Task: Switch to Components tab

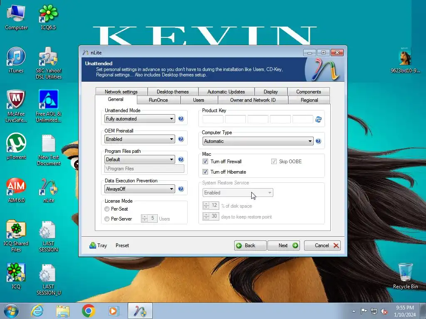Action: pos(308,92)
